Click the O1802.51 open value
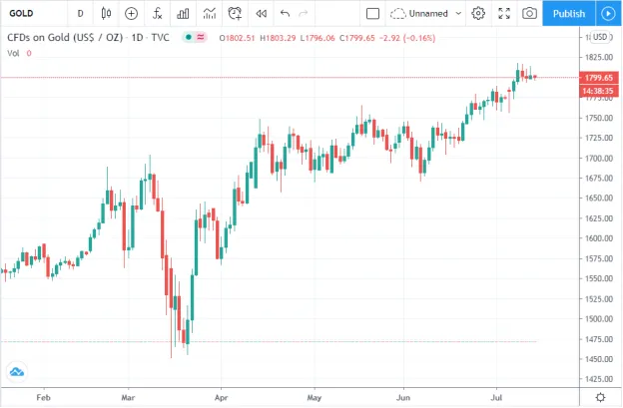Viewport: 623px width, 408px height. click(x=237, y=38)
